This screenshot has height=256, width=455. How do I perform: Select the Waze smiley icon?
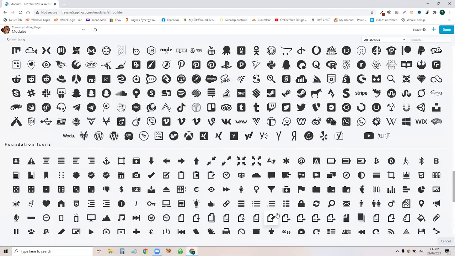[286, 122]
